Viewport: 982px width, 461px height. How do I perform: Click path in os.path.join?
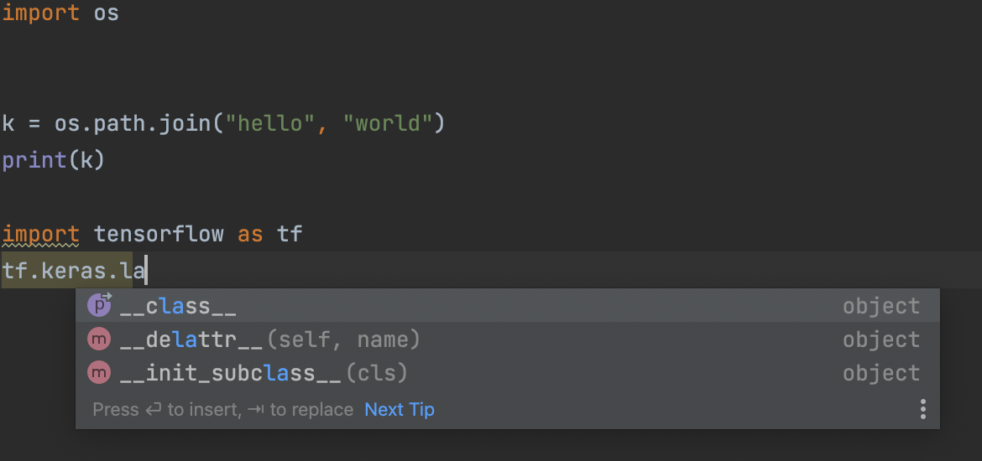pos(119,123)
